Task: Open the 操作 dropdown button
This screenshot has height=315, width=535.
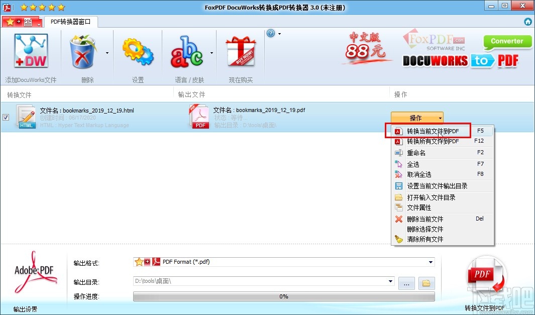Action: 416,118
